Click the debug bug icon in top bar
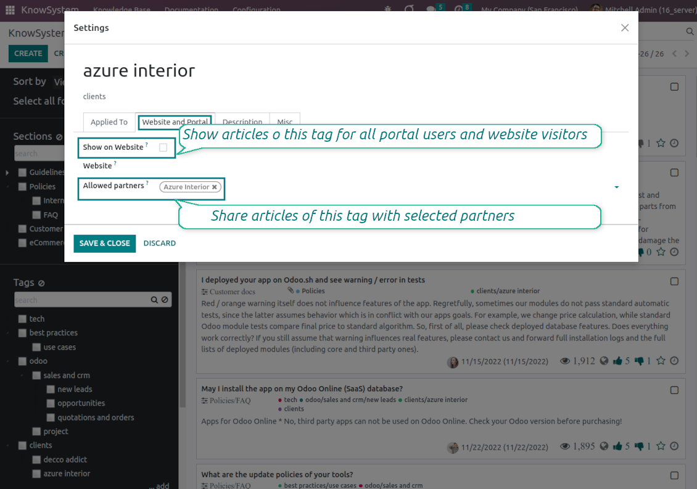 pyautogui.click(x=387, y=10)
